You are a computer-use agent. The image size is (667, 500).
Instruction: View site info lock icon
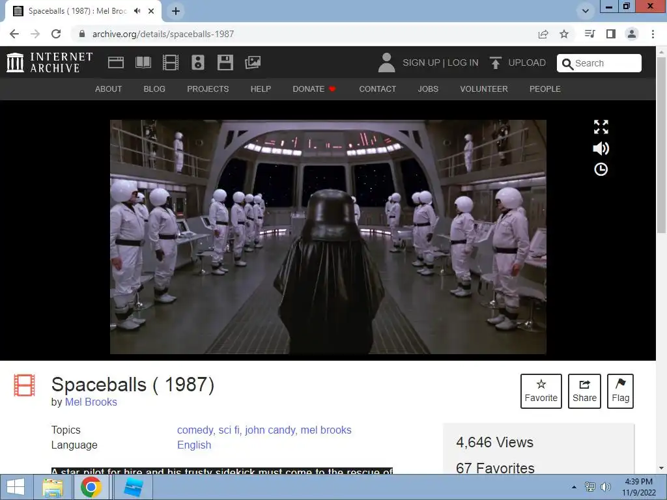pyautogui.click(x=82, y=34)
